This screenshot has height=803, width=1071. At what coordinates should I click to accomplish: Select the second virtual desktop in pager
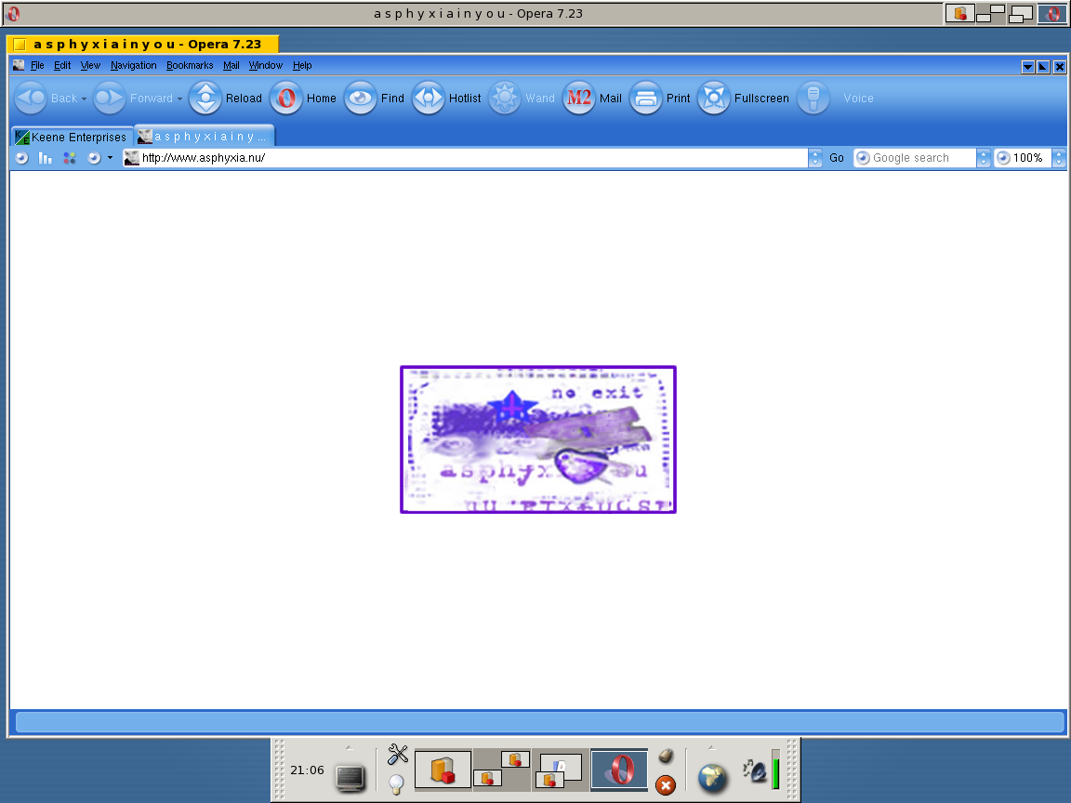tap(502, 770)
